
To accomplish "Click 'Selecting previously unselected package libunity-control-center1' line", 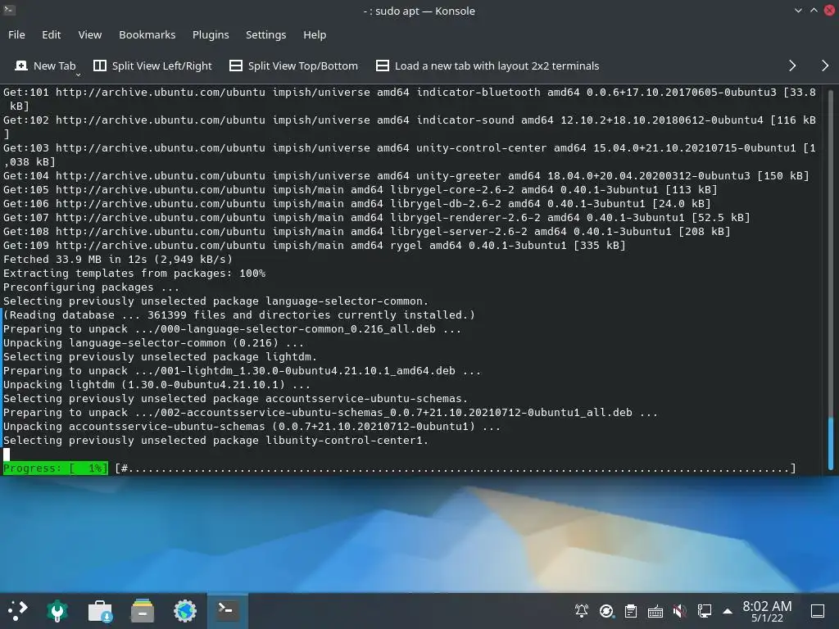I will [x=216, y=440].
